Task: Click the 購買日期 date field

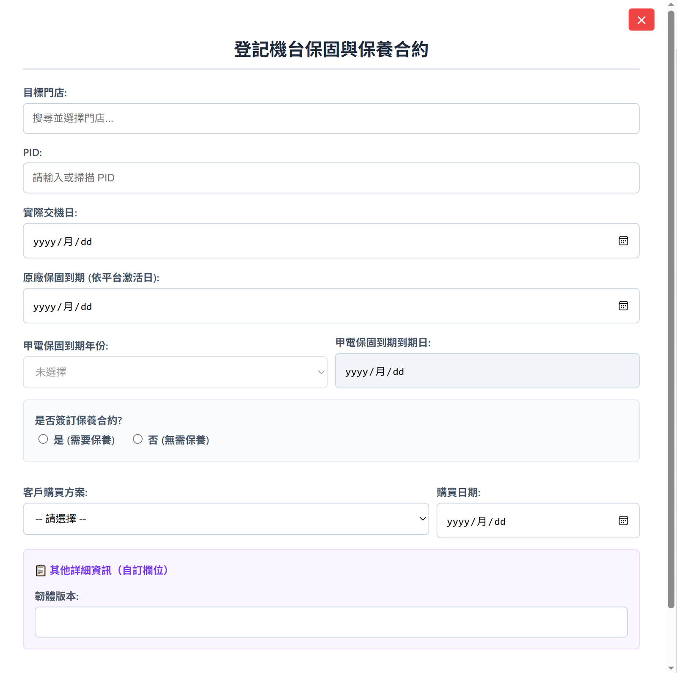Action: point(538,521)
